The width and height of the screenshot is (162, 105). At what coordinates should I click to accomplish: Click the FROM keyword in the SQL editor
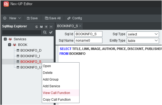[64, 54]
